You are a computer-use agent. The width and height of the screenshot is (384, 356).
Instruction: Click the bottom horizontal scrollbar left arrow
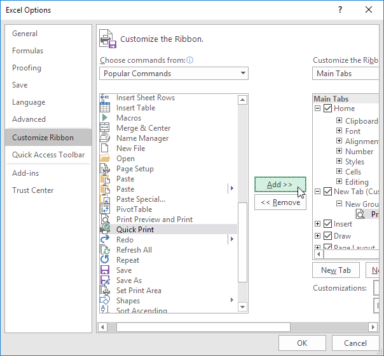pos(102,327)
